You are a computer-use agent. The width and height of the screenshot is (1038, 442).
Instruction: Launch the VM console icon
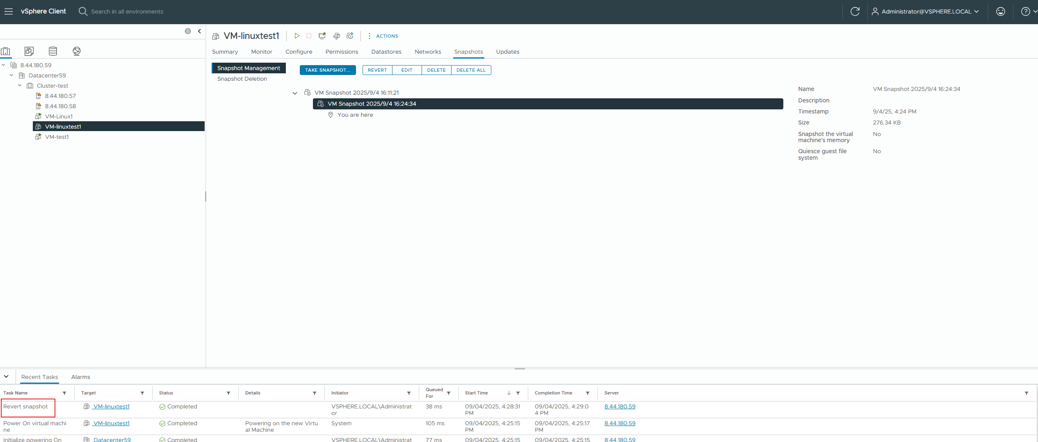[x=322, y=36]
